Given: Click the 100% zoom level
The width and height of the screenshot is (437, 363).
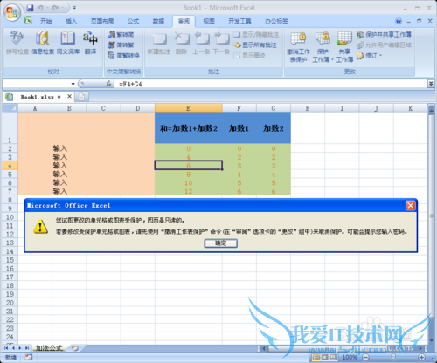Looking at the screenshot, I should tap(350, 357).
